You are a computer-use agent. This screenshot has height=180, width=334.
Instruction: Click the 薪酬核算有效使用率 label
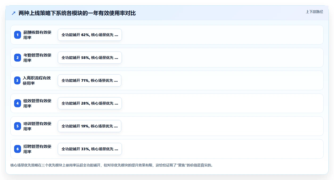coord(37,35)
